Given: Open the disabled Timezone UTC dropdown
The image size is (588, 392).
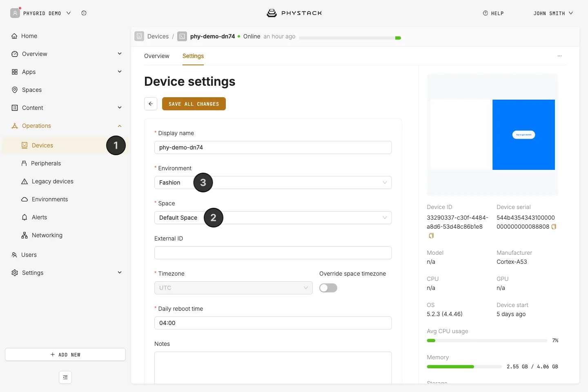Looking at the screenshot, I should click(x=234, y=288).
